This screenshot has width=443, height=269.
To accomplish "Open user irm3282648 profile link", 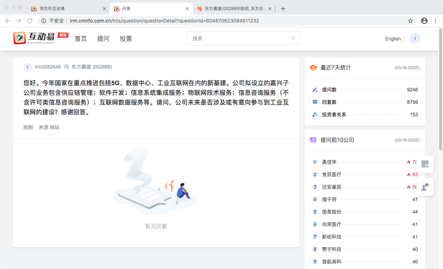I will [48, 67].
